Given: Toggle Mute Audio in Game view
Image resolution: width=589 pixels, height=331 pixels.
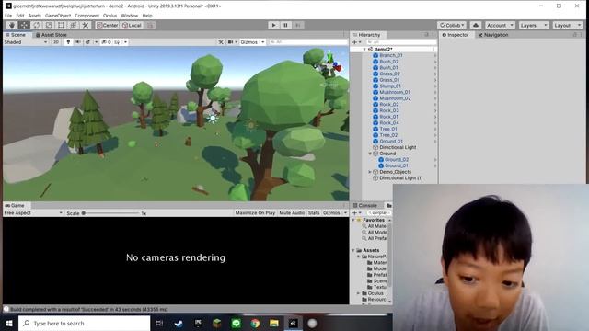Looking at the screenshot, I should pyautogui.click(x=292, y=212).
